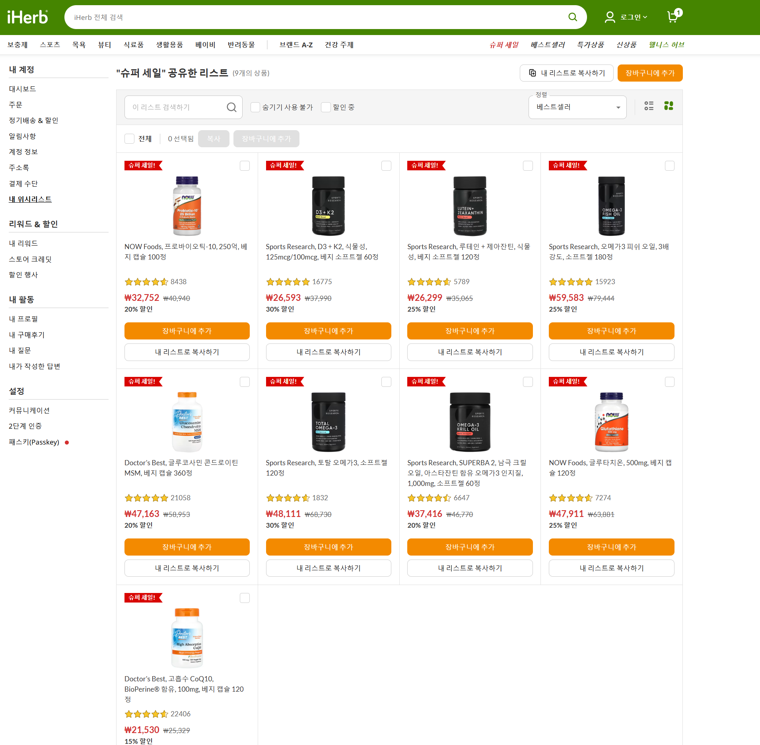The height and width of the screenshot is (745, 760).
Task: Click the user account icon
Action: click(x=610, y=17)
